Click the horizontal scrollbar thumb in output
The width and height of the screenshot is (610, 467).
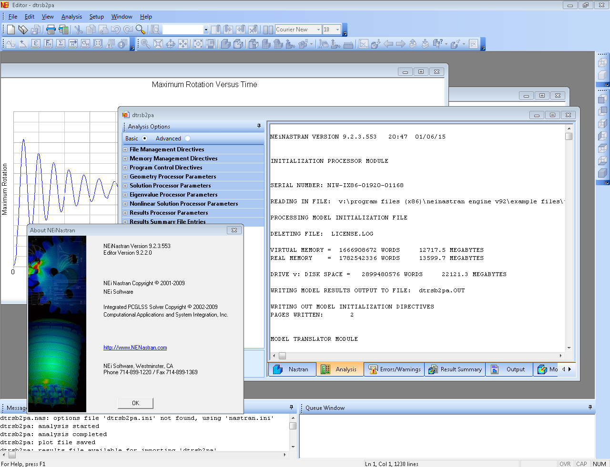tap(283, 356)
